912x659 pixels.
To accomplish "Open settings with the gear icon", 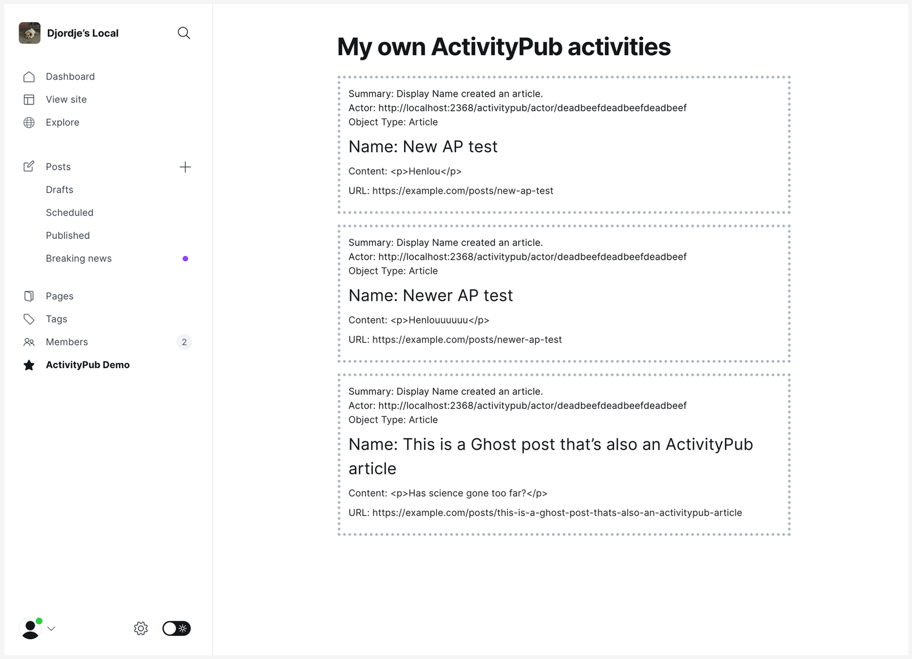I will 140,628.
